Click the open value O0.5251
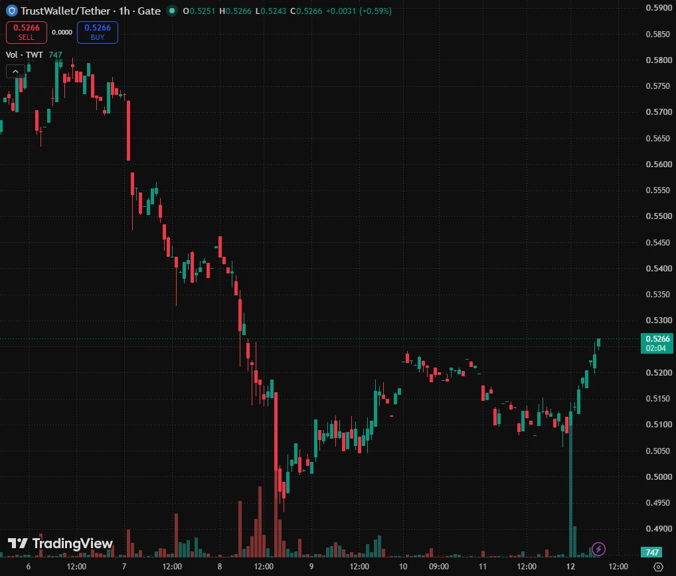This screenshot has height=576, width=676. point(199,11)
